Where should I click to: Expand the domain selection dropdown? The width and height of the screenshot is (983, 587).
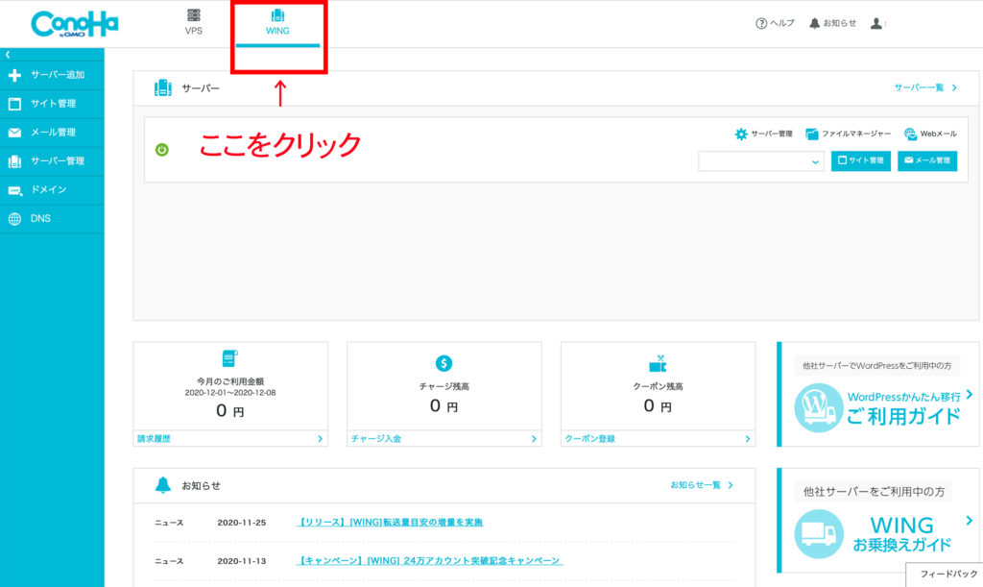[761, 161]
